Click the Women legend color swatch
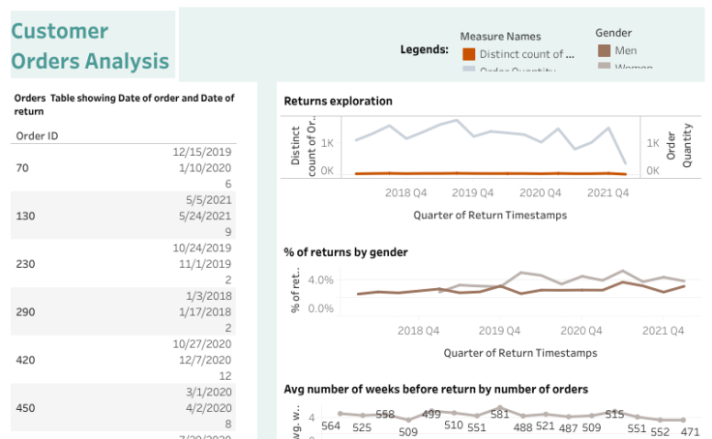712x439 pixels. pyautogui.click(x=604, y=66)
